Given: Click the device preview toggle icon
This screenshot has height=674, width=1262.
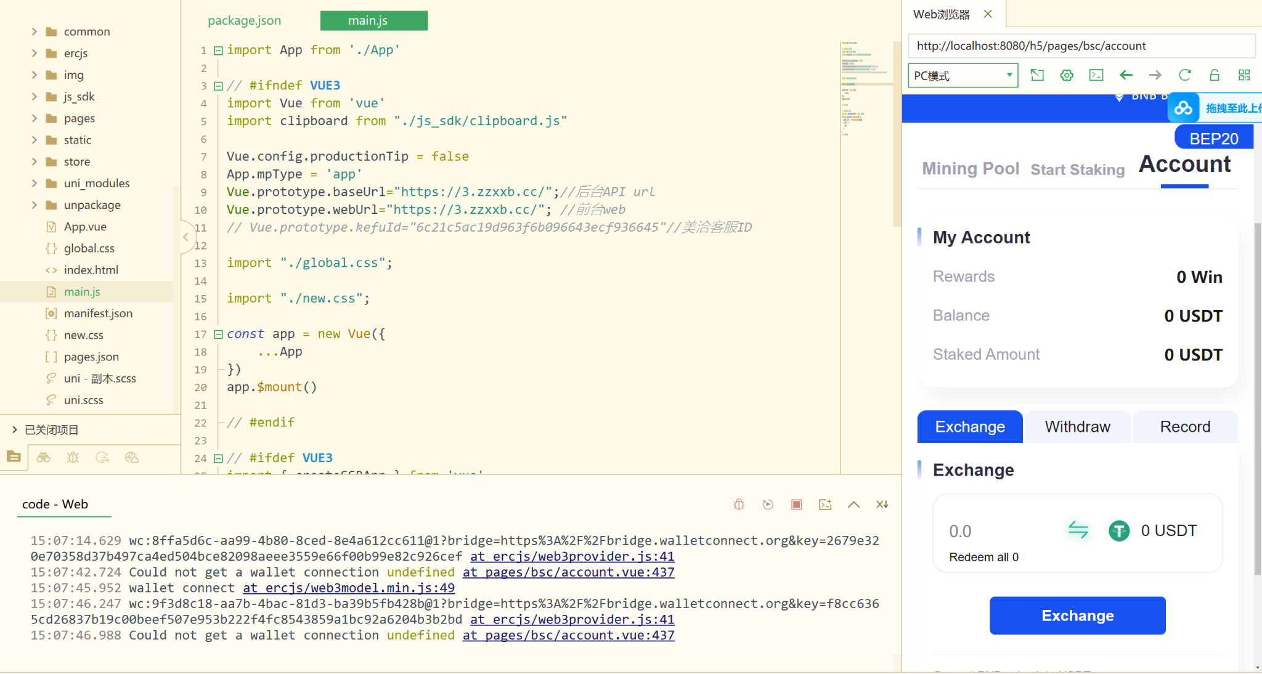Looking at the screenshot, I should click(x=1038, y=76).
